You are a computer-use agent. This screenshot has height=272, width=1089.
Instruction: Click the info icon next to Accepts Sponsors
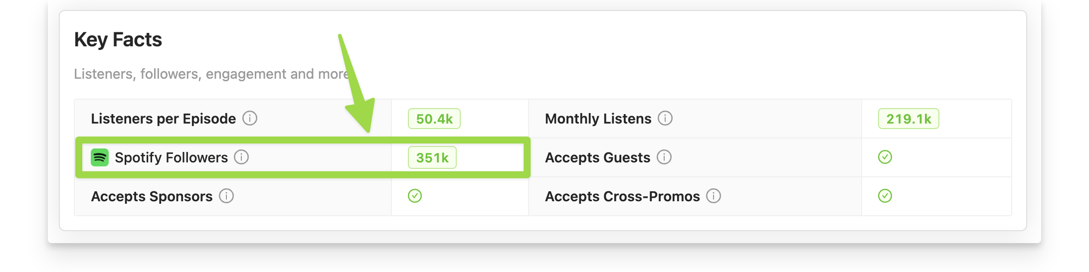click(226, 196)
